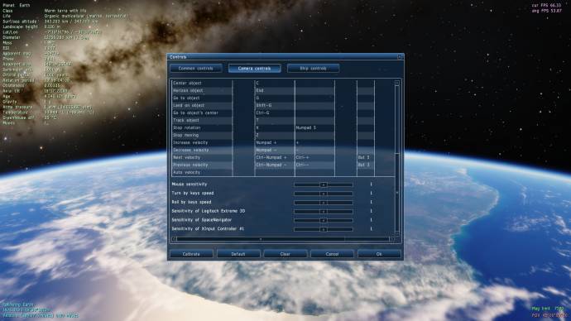
Task: Confirm the controls with the Ok button
Action: click(x=379, y=254)
